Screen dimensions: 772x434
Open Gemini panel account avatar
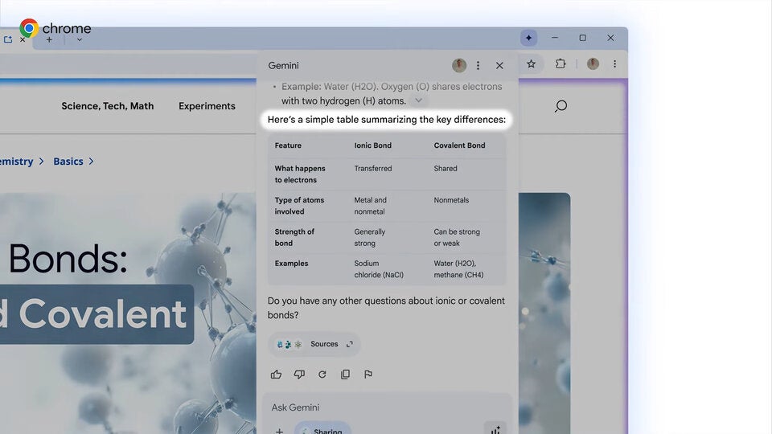459,65
